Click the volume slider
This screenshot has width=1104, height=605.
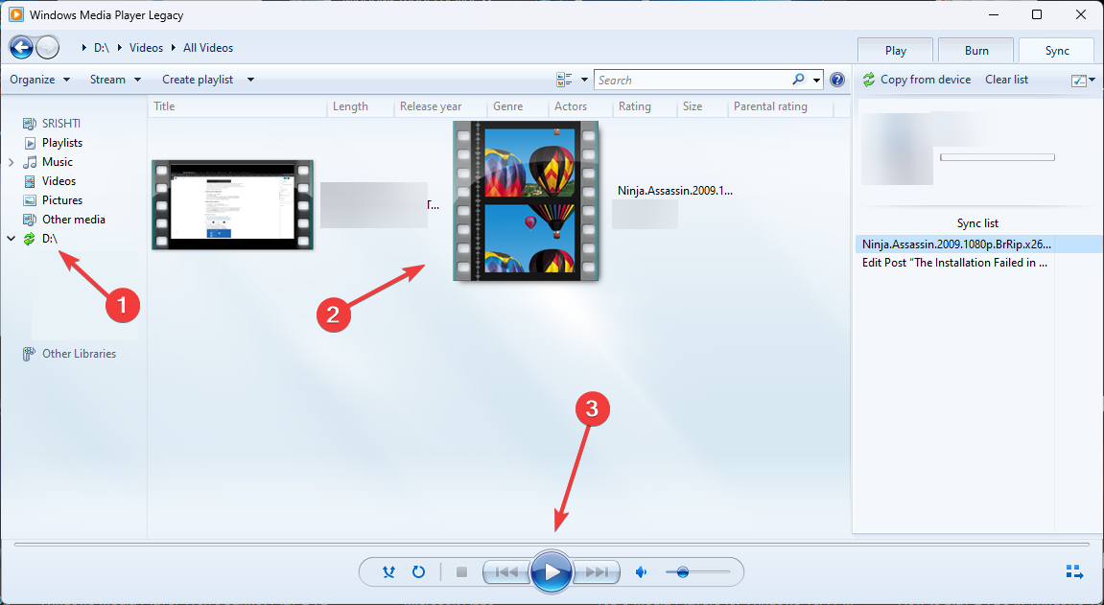pyautogui.click(x=697, y=572)
